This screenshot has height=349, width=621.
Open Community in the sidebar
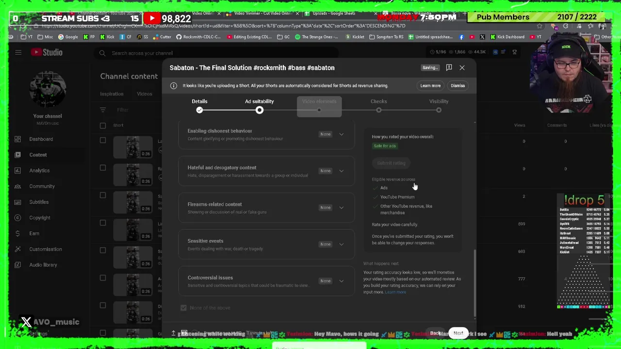[42, 186]
